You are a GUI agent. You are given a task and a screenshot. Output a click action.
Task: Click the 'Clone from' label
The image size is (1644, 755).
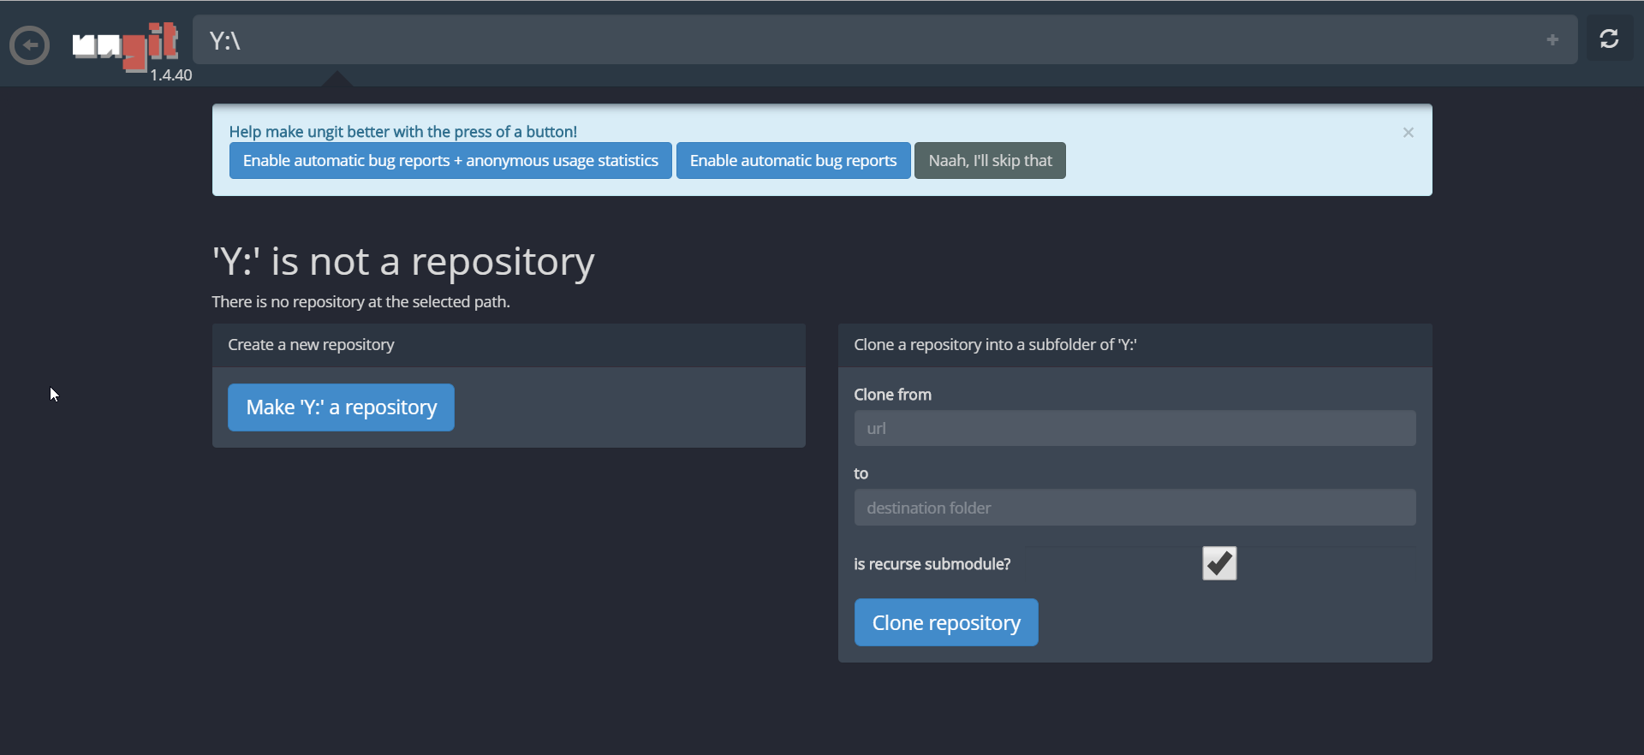[x=892, y=395]
